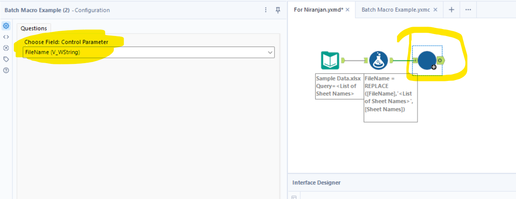The image size is (516, 199).
Task: Switch to Batch Macro Example.yxmc tab
Action: click(x=395, y=10)
